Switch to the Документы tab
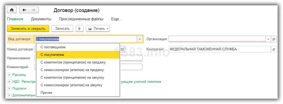Screen dimensions: 283x104 tap(41, 19)
